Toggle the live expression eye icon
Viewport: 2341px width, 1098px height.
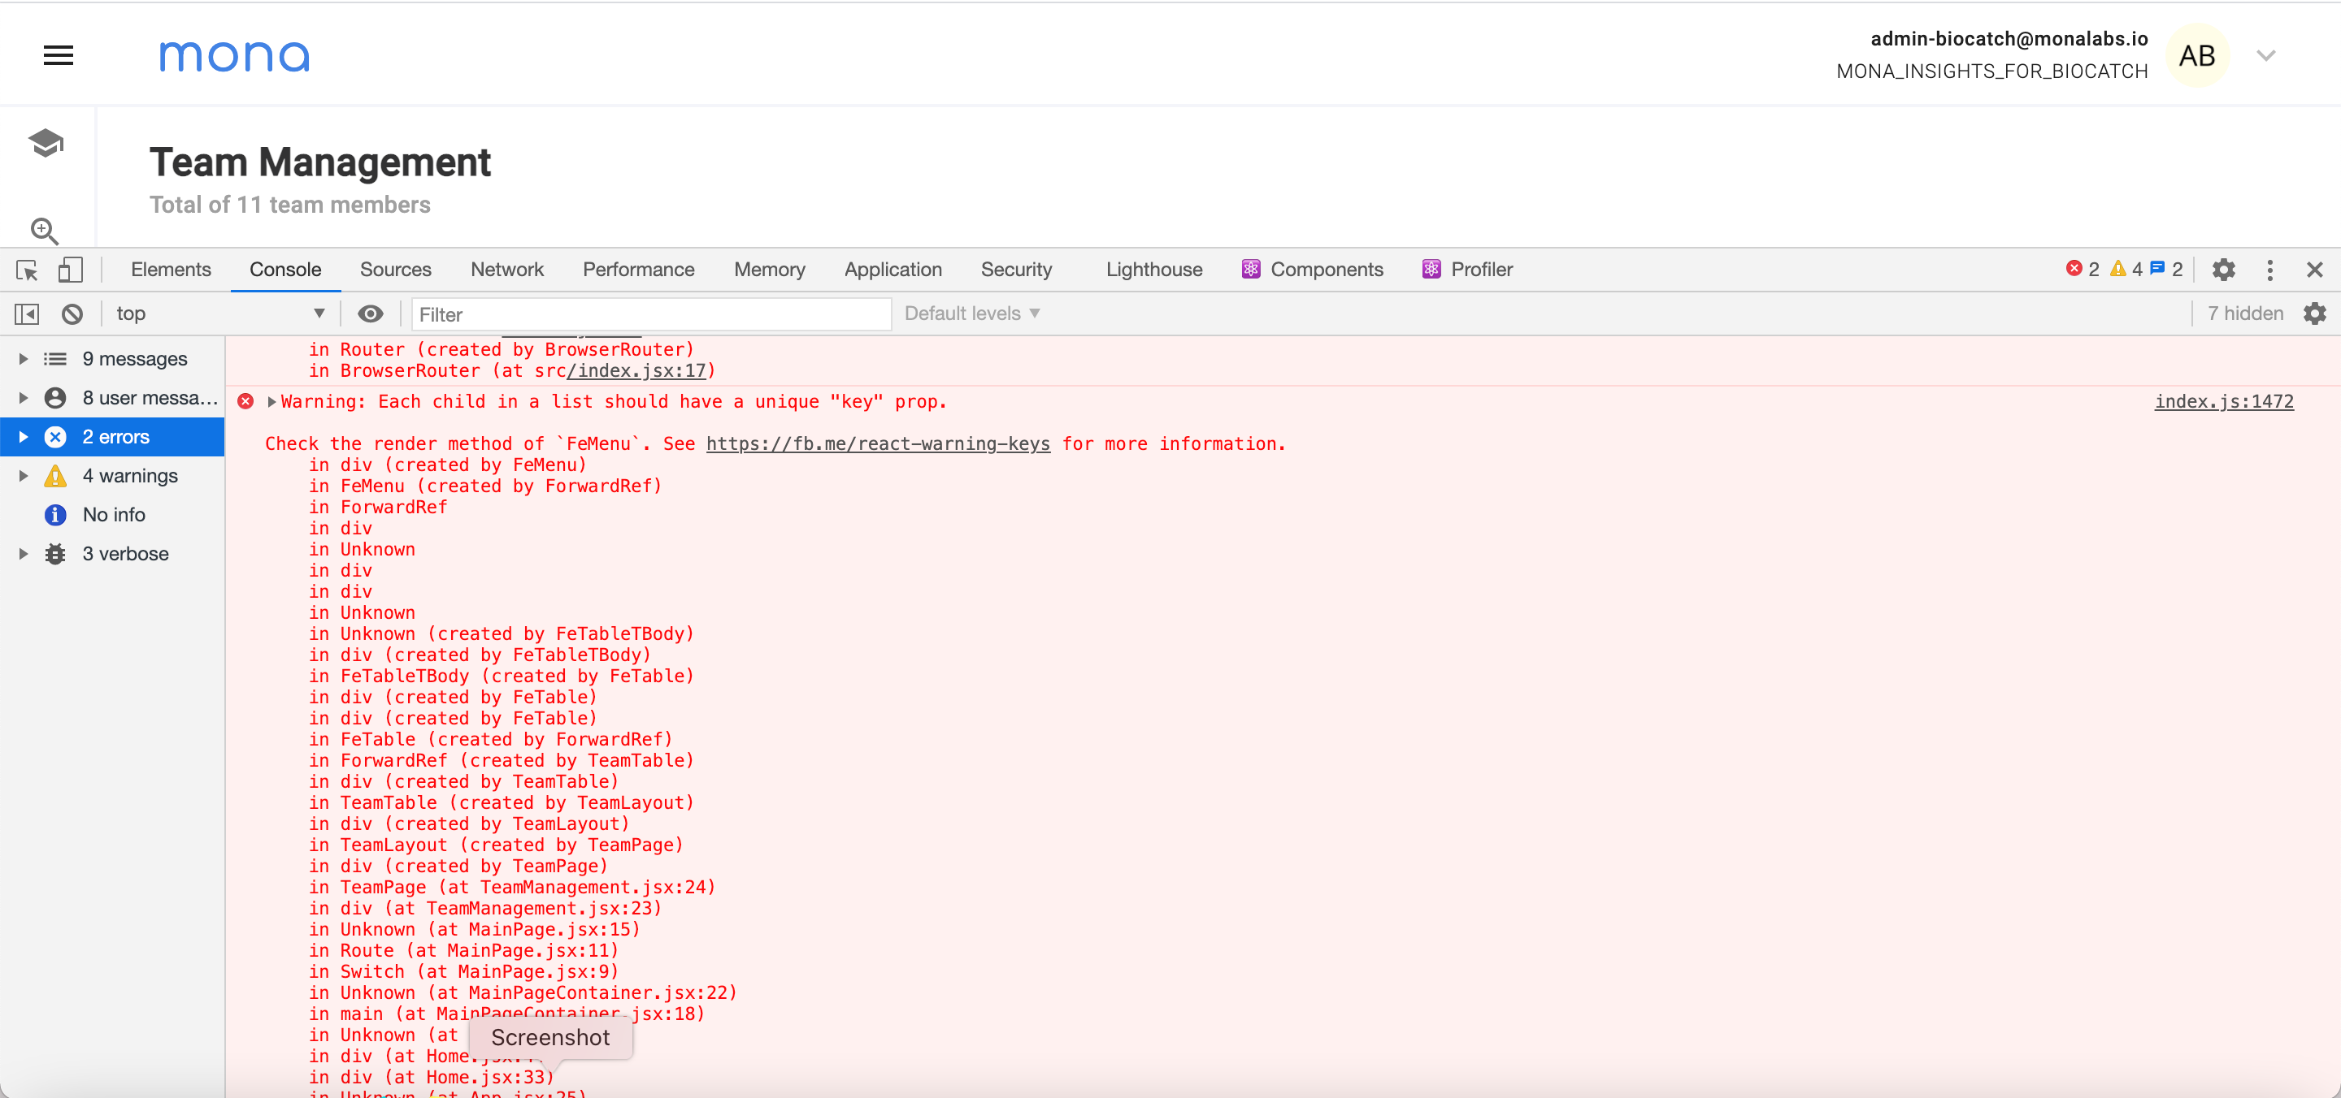(x=370, y=313)
